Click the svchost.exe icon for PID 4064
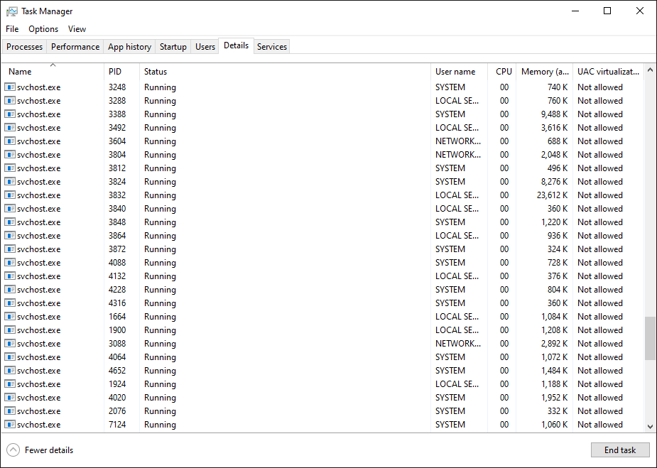The width and height of the screenshot is (657, 468). pos(10,357)
